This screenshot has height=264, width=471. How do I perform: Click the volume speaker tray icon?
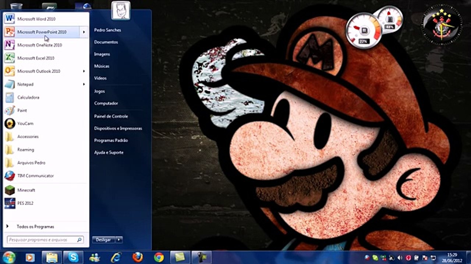coord(400,258)
